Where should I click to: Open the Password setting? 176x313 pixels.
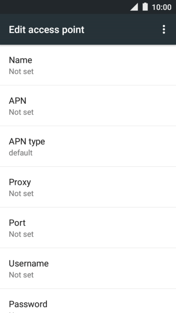pos(88,301)
